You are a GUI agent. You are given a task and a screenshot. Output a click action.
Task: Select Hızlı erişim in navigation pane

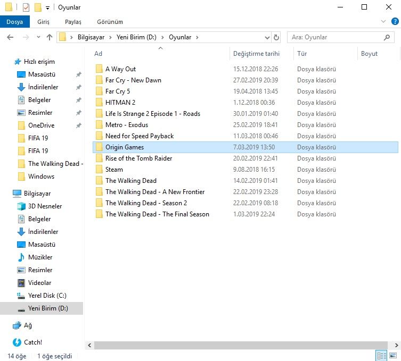tap(39, 62)
